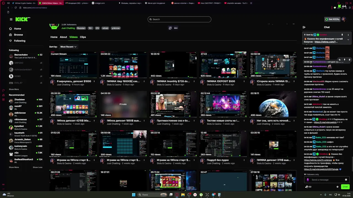Open the hamburger menu next to KICK logo

[x=11, y=19]
